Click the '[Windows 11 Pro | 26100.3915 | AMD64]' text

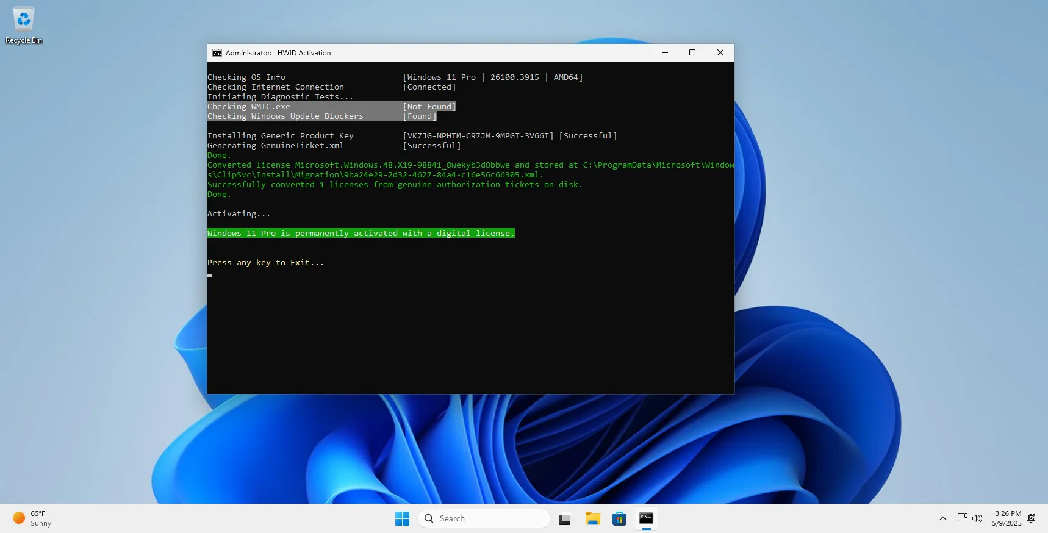493,77
